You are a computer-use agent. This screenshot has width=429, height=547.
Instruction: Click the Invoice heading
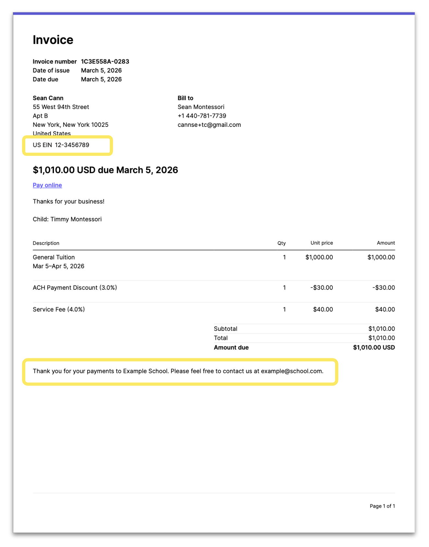53,40
